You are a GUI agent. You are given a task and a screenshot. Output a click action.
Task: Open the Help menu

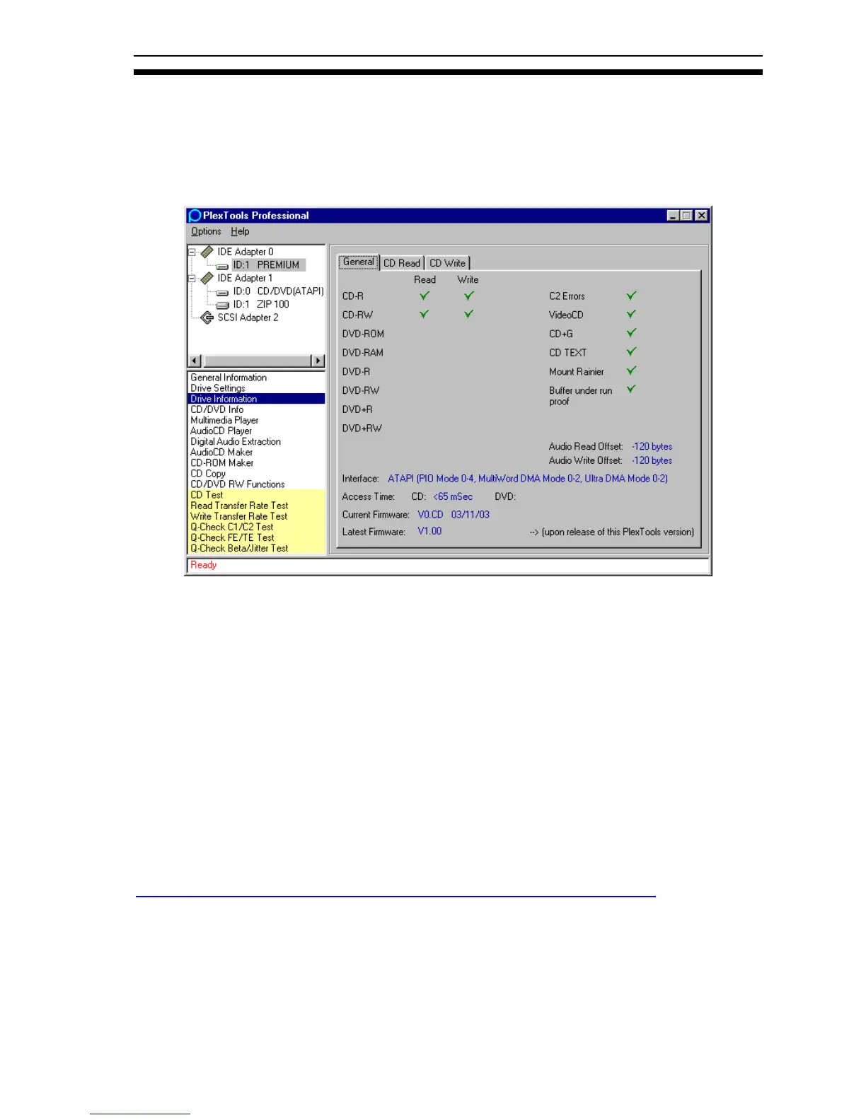(x=240, y=231)
